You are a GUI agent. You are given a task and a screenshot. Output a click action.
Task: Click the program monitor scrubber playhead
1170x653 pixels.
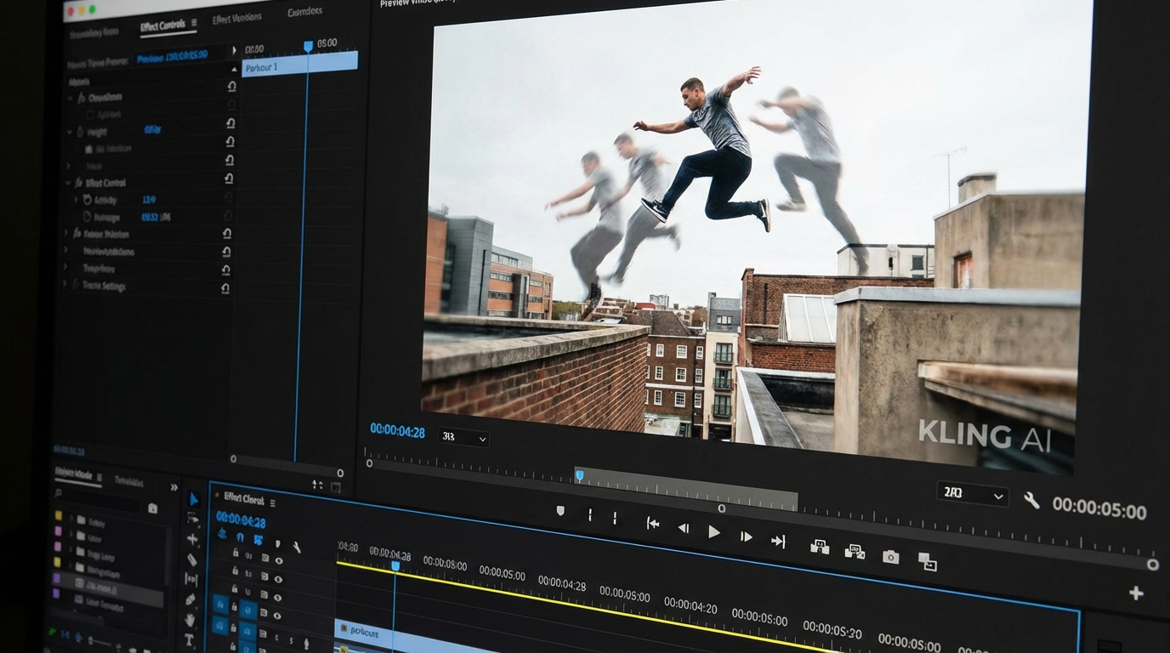tap(579, 475)
